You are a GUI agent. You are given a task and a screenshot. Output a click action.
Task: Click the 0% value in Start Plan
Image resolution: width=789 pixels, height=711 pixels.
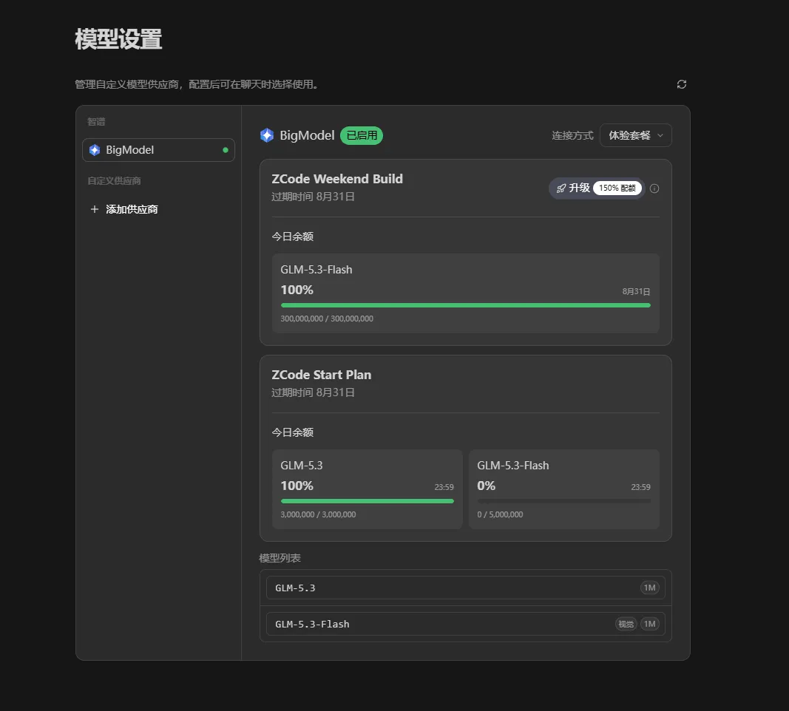coord(486,486)
